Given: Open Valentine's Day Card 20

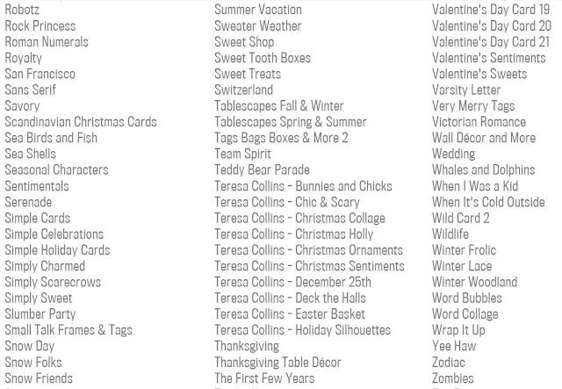Looking at the screenshot, I should [492, 25].
